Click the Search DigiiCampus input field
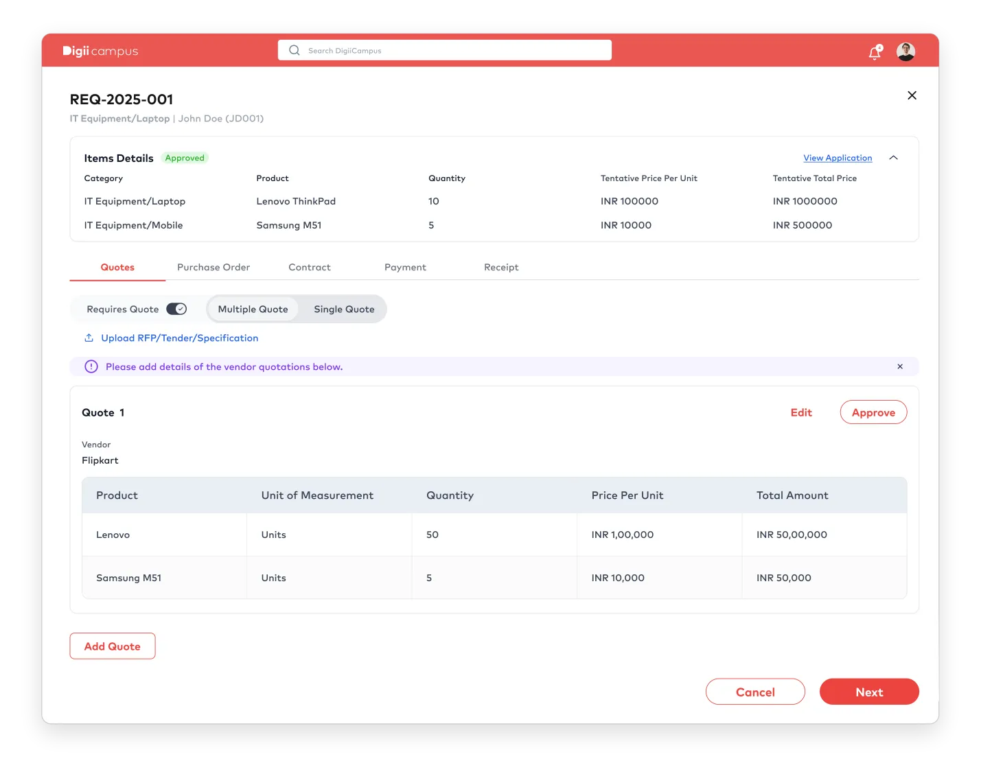 click(x=453, y=50)
